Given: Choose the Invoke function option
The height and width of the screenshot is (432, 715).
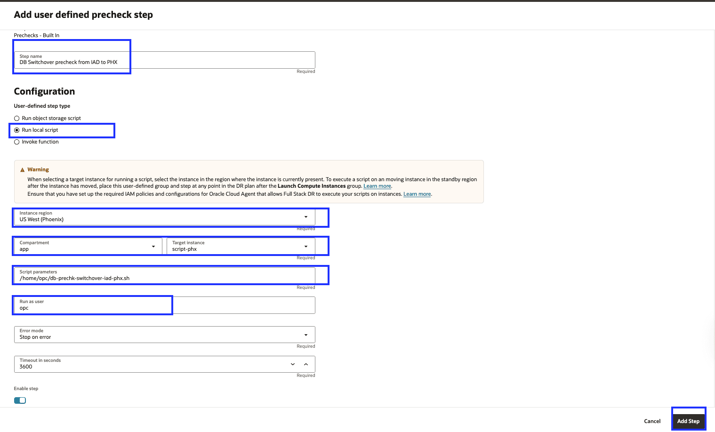Looking at the screenshot, I should point(16,142).
